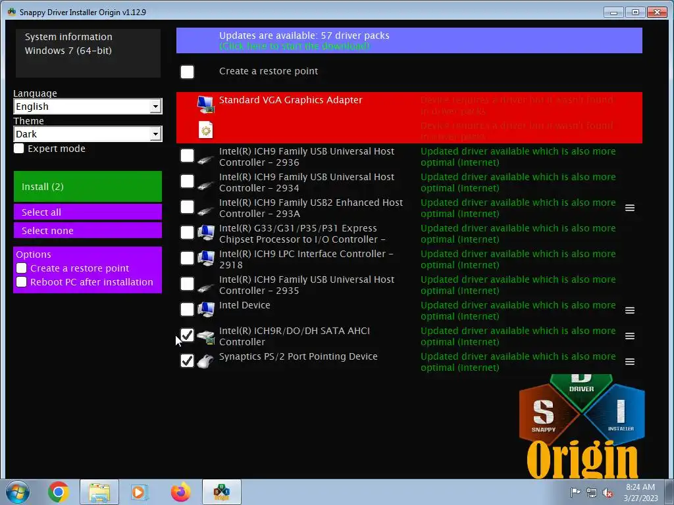
Task: Click the taskbar clock showing 8:24 AM
Action: pos(640,492)
